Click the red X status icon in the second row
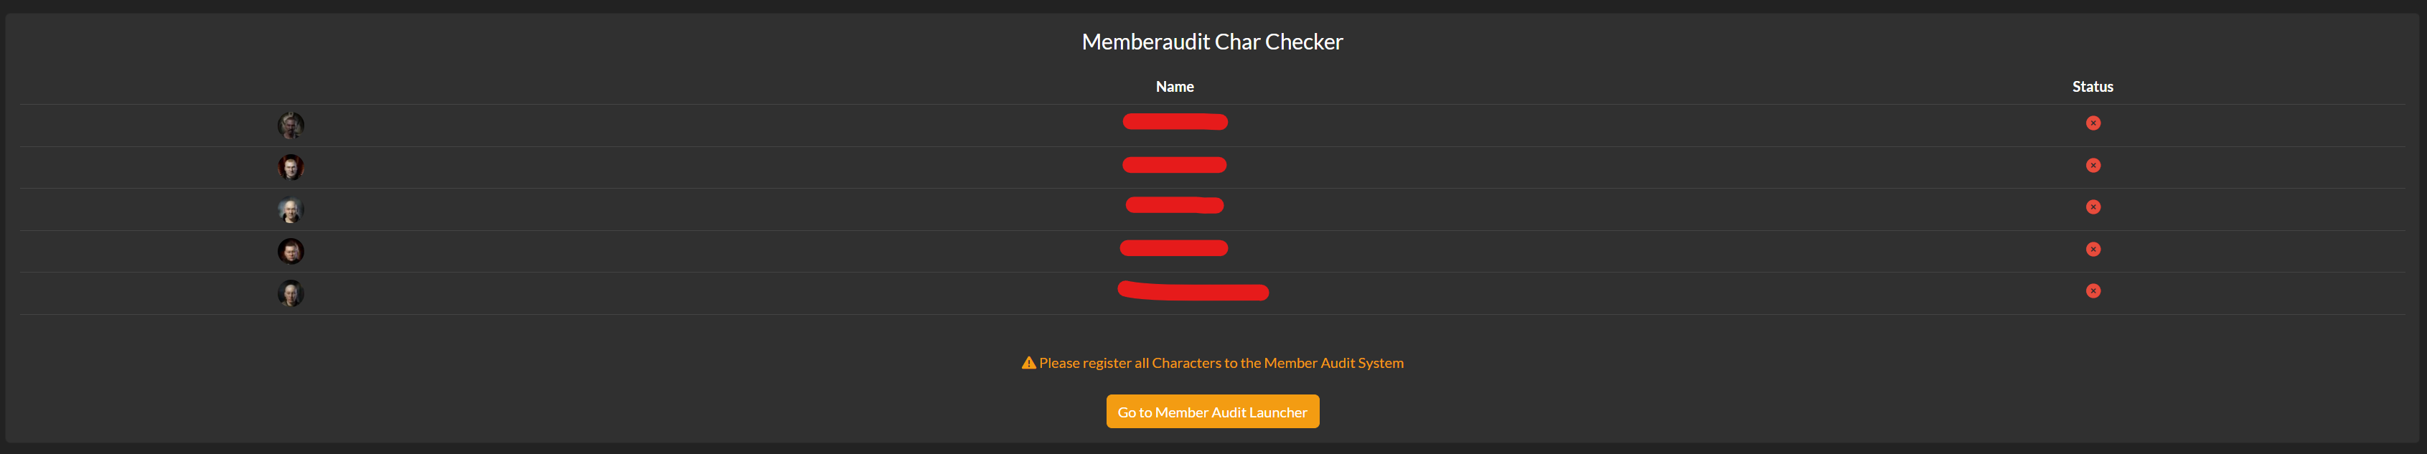Image resolution: width=2427 pixels, height=454 pixels. (2093, 165)
